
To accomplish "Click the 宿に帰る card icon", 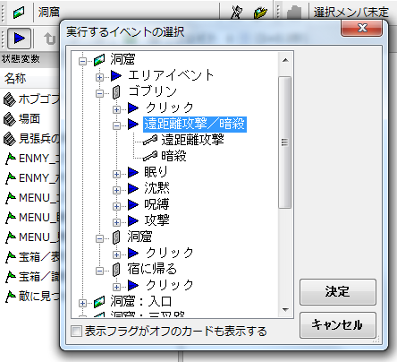I will coord(116,269).
